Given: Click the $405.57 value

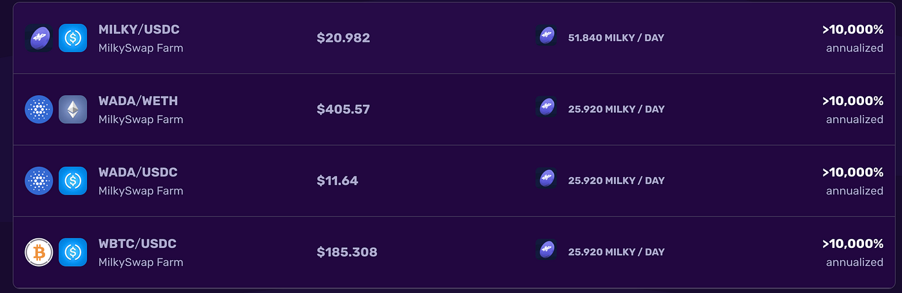Looking at the screenshot, I should tap(343, 109).
